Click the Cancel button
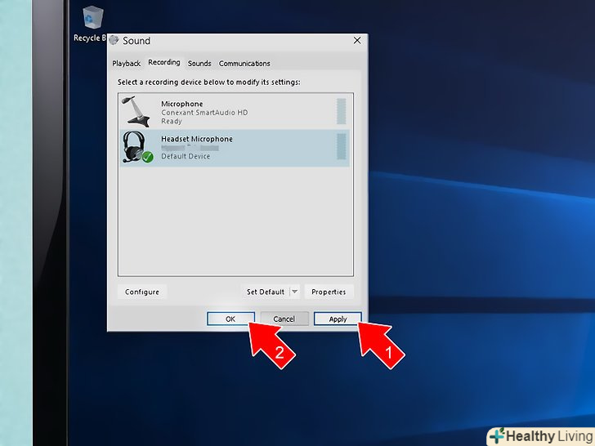Image resolution: width=595 pixels, height=446 pixels. [284, 319]
